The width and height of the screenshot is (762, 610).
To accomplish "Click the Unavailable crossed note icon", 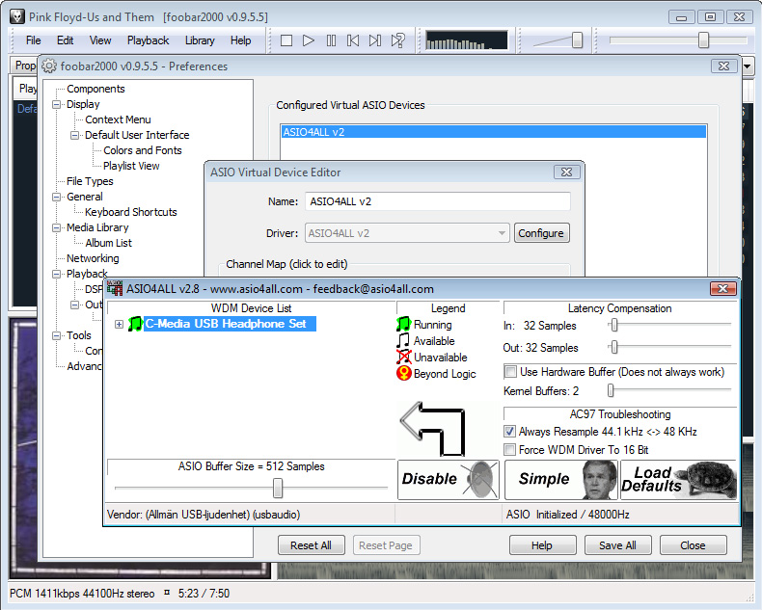I will pyautogui.click(x=403, y=357).
